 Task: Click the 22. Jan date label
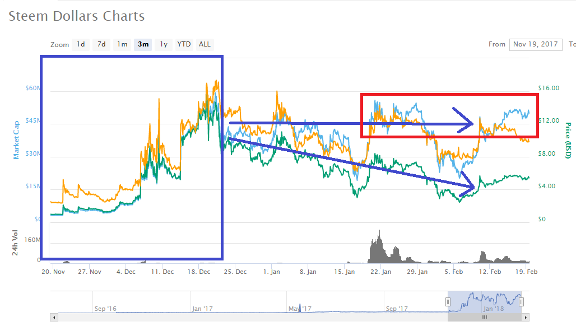point(380,272)
